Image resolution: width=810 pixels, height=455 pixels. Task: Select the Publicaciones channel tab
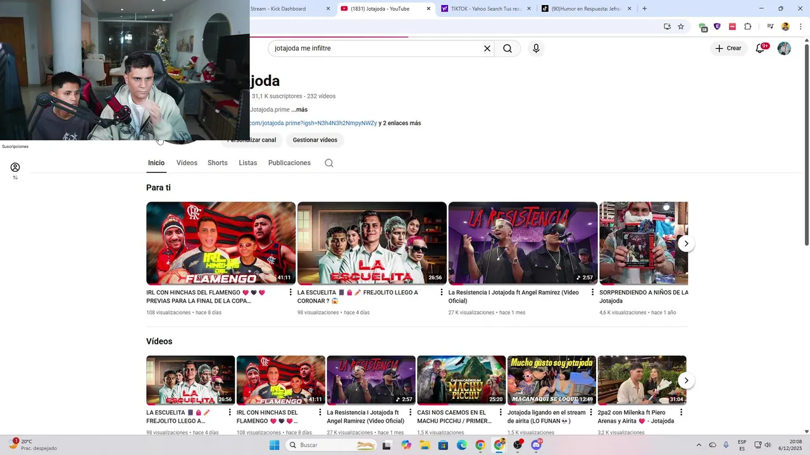289,163
